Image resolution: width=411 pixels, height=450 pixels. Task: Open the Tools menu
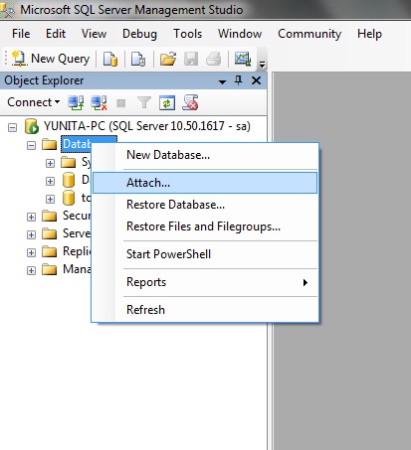tap(187, 34)
